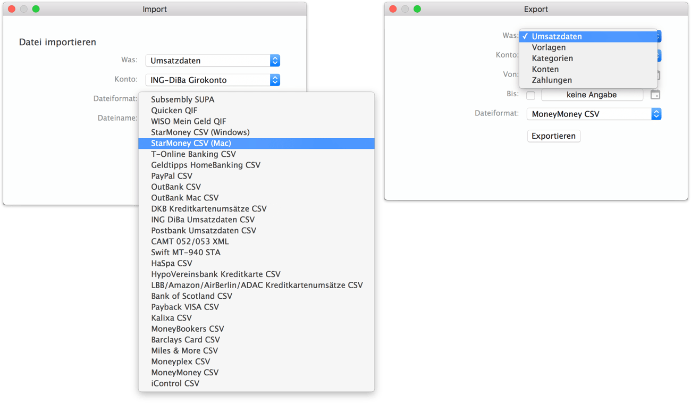The height and width of the screenshot is (403, 691).
Task: Select Umsatzdaten in the Export menu
Action: click(588, 36)
